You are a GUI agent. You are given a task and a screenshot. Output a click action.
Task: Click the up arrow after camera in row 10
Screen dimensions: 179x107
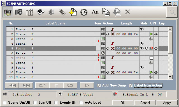pyautogui.click(x=108, y=72)
